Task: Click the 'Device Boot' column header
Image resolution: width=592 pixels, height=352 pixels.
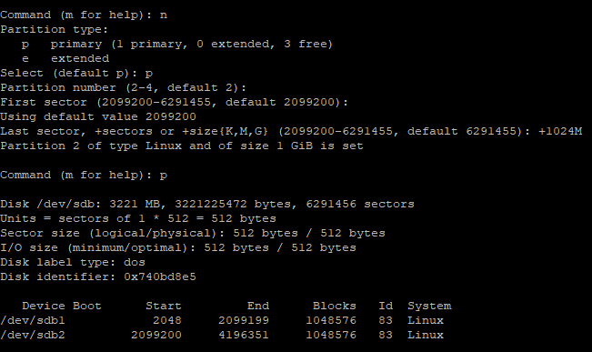Action: 62,306
